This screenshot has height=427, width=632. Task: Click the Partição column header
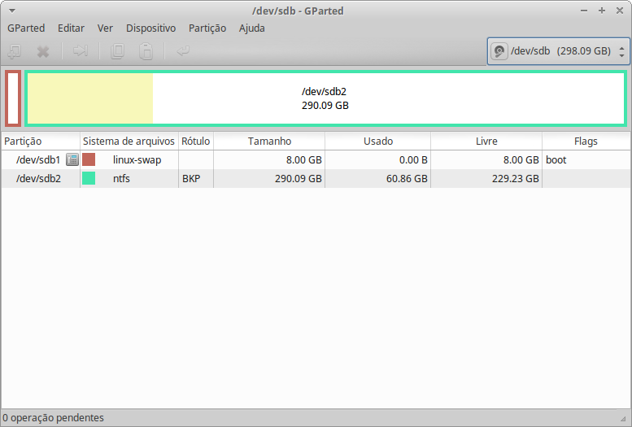tap(41, 142)
